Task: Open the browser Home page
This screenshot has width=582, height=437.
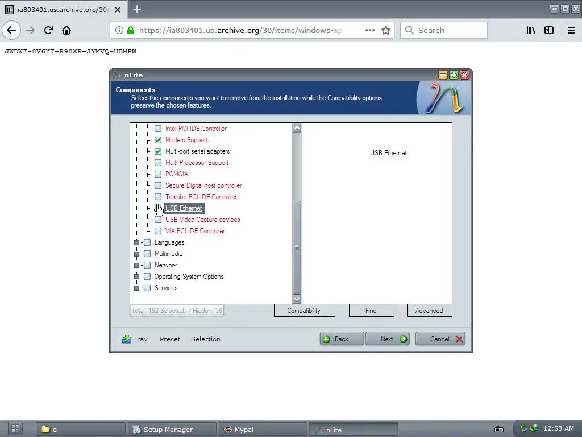Action: point(66,30)
